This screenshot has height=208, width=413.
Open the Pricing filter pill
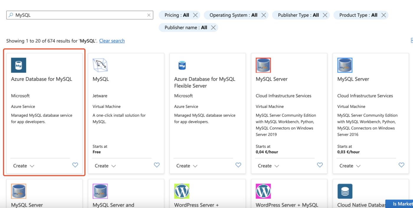(176, 15)
